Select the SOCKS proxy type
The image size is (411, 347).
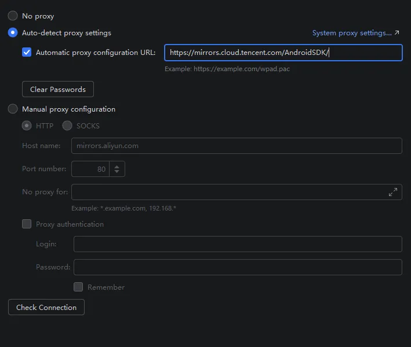coord(67,125)
